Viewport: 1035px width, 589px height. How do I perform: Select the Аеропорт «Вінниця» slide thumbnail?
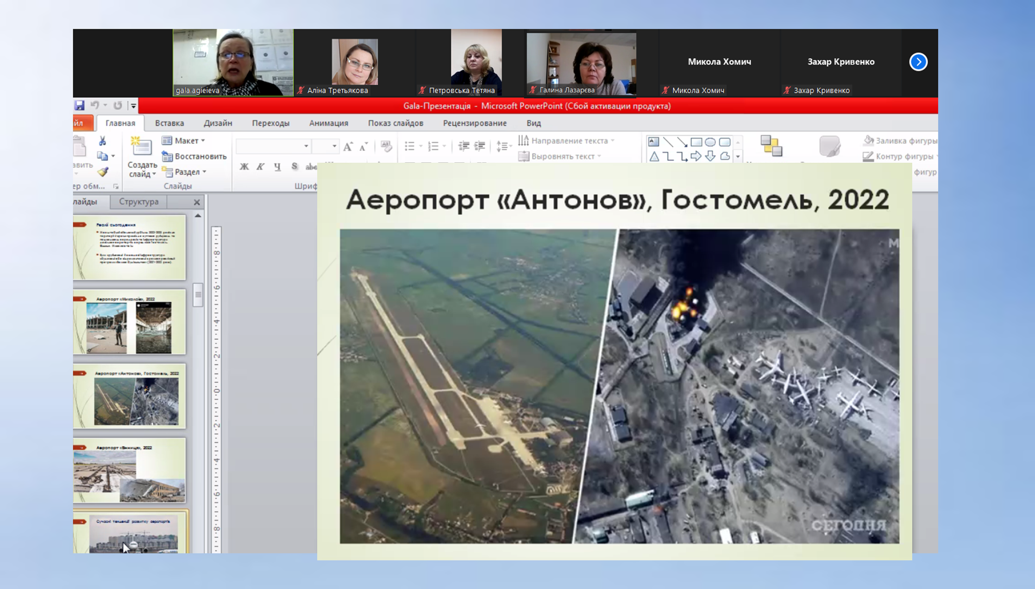(x=129, y=470)
